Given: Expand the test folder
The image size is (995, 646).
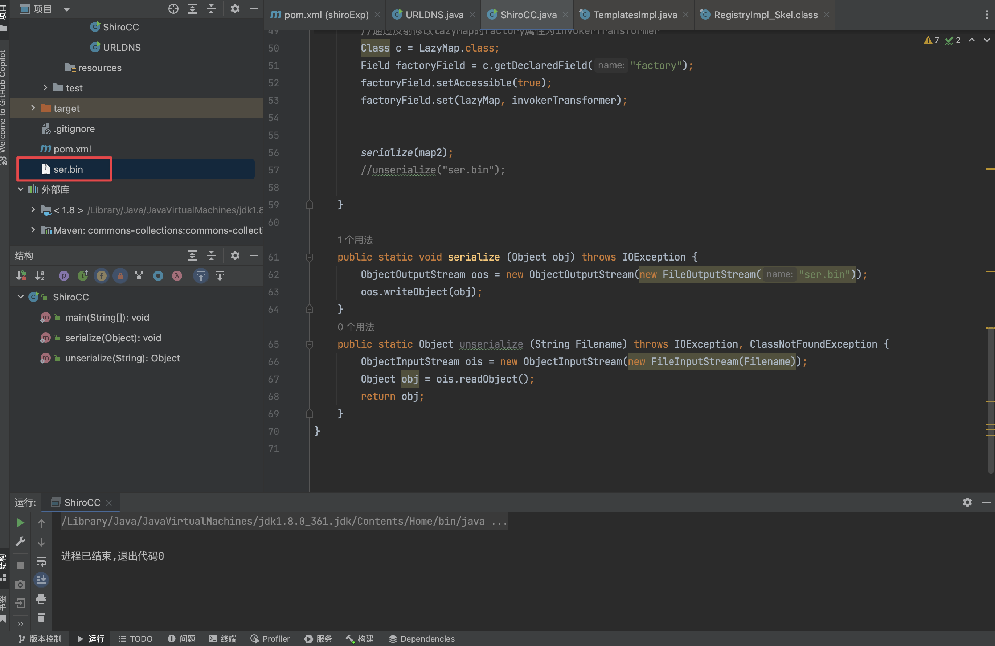Looking at the screenshot, I should pos(46,88).
